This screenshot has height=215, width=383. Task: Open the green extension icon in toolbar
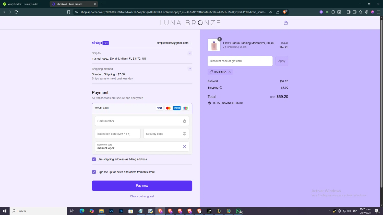pyautogui.click(x=327, y=12)
